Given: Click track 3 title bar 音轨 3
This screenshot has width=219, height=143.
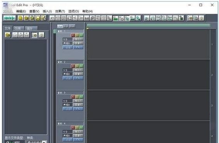Looking at the screenshot, I should click(71, 93).
